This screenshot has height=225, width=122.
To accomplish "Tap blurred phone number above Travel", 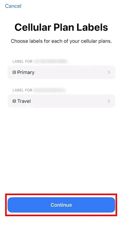I will tap(50, 90).
